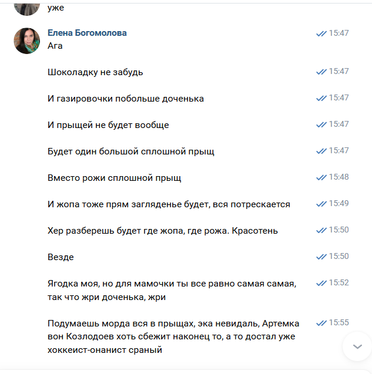Click the read checkmarks beside the 15:52 message
This screenshot has height=374, width=372.
(x=321, y=283)
